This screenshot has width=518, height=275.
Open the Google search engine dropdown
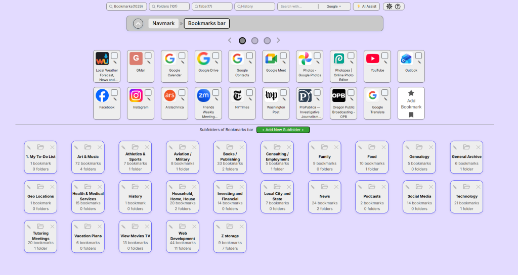pyautogui.click(x=334, y=7)
